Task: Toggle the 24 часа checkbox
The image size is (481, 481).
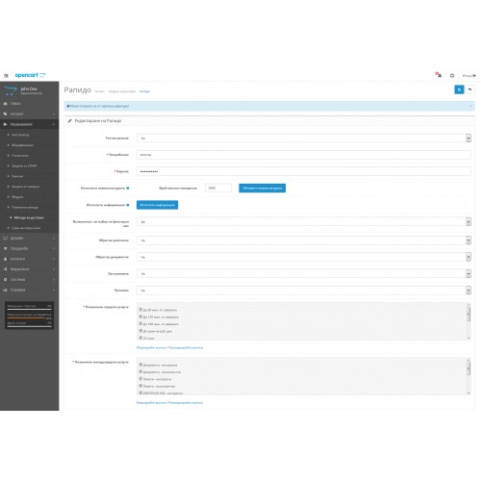Action: coord(140,338)
